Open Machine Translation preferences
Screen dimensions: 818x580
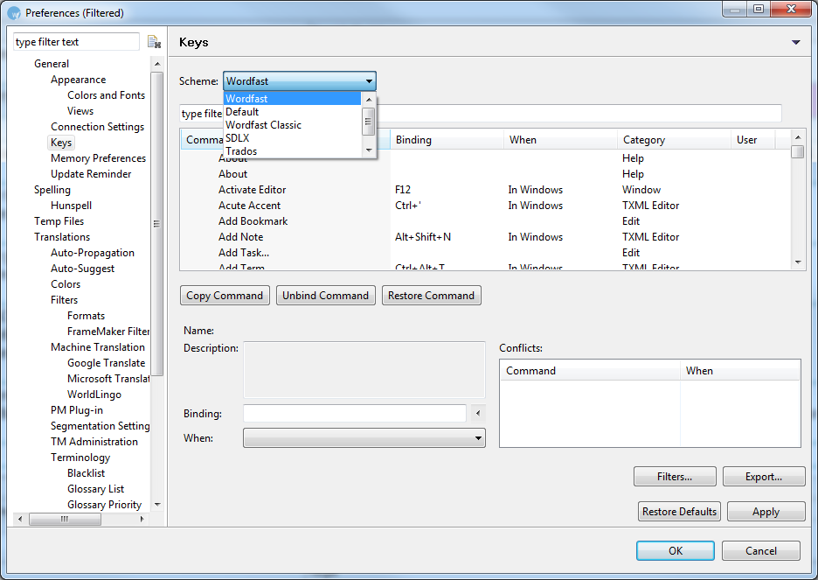pos(98,347)
